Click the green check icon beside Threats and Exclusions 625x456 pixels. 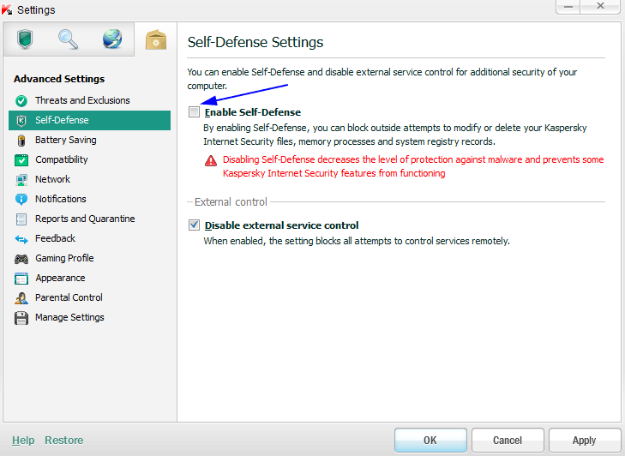tap(21, 101)
